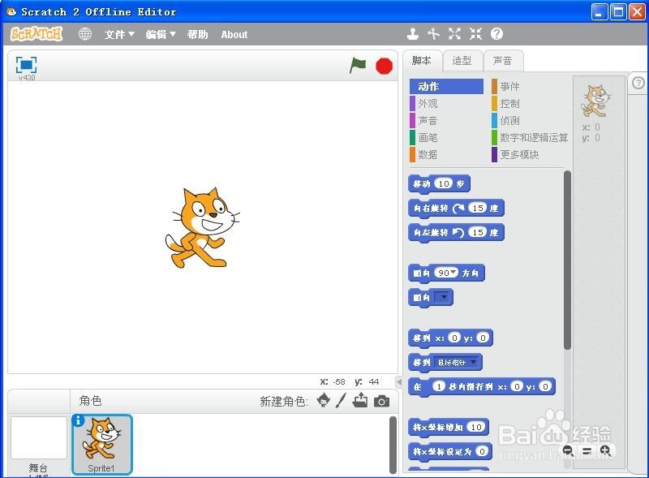Select the 动作 block category
This screenshot has height=478, width=649.
pyautogui.click(x=446, y=87)
